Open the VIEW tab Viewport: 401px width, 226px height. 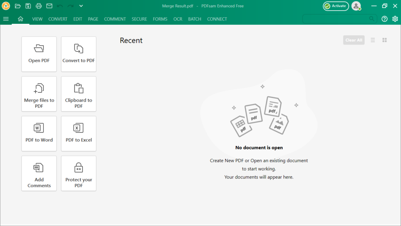pos(37,19)
